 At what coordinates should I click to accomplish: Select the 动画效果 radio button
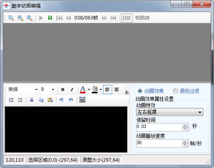click(140, 91)
